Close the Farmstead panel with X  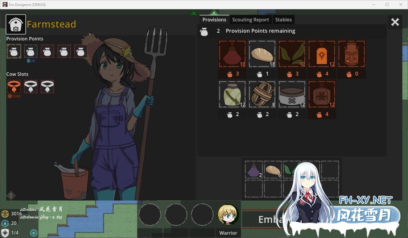(x=395, y=22)
